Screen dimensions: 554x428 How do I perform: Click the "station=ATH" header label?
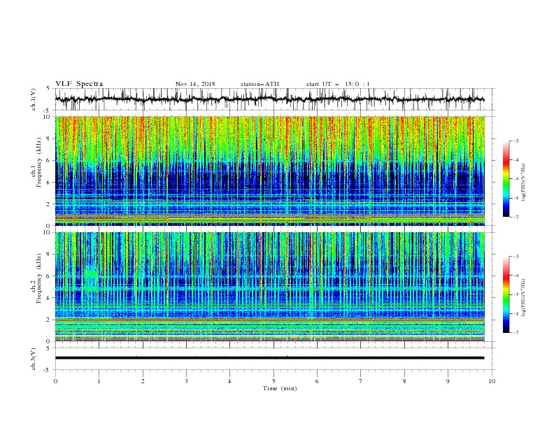260,84
